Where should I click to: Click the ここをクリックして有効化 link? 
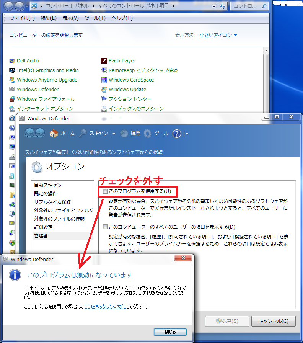(105, 307)
